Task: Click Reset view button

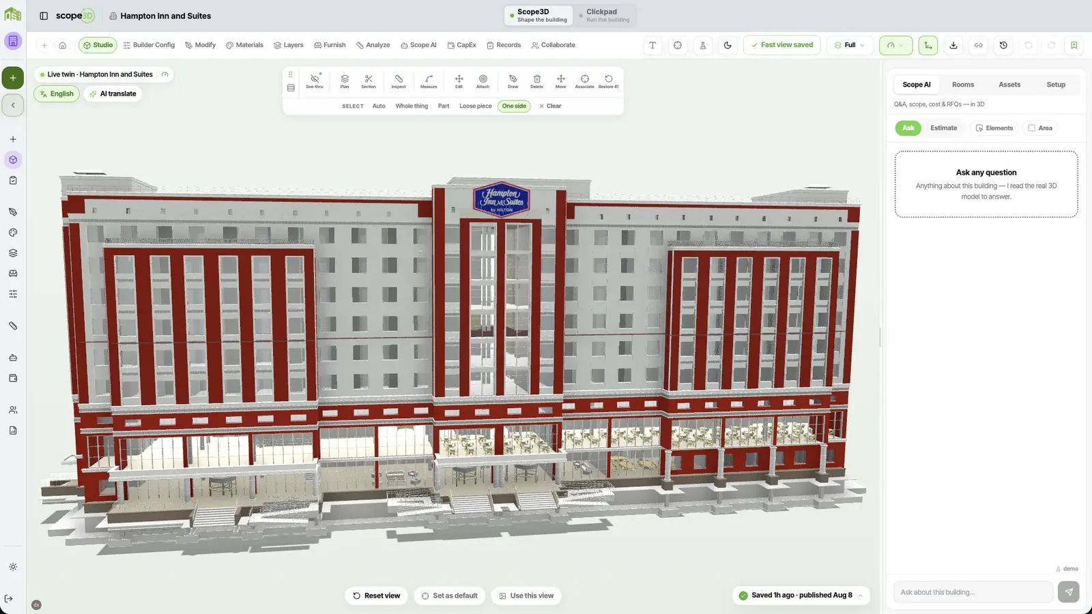Action: click(376, 596)
